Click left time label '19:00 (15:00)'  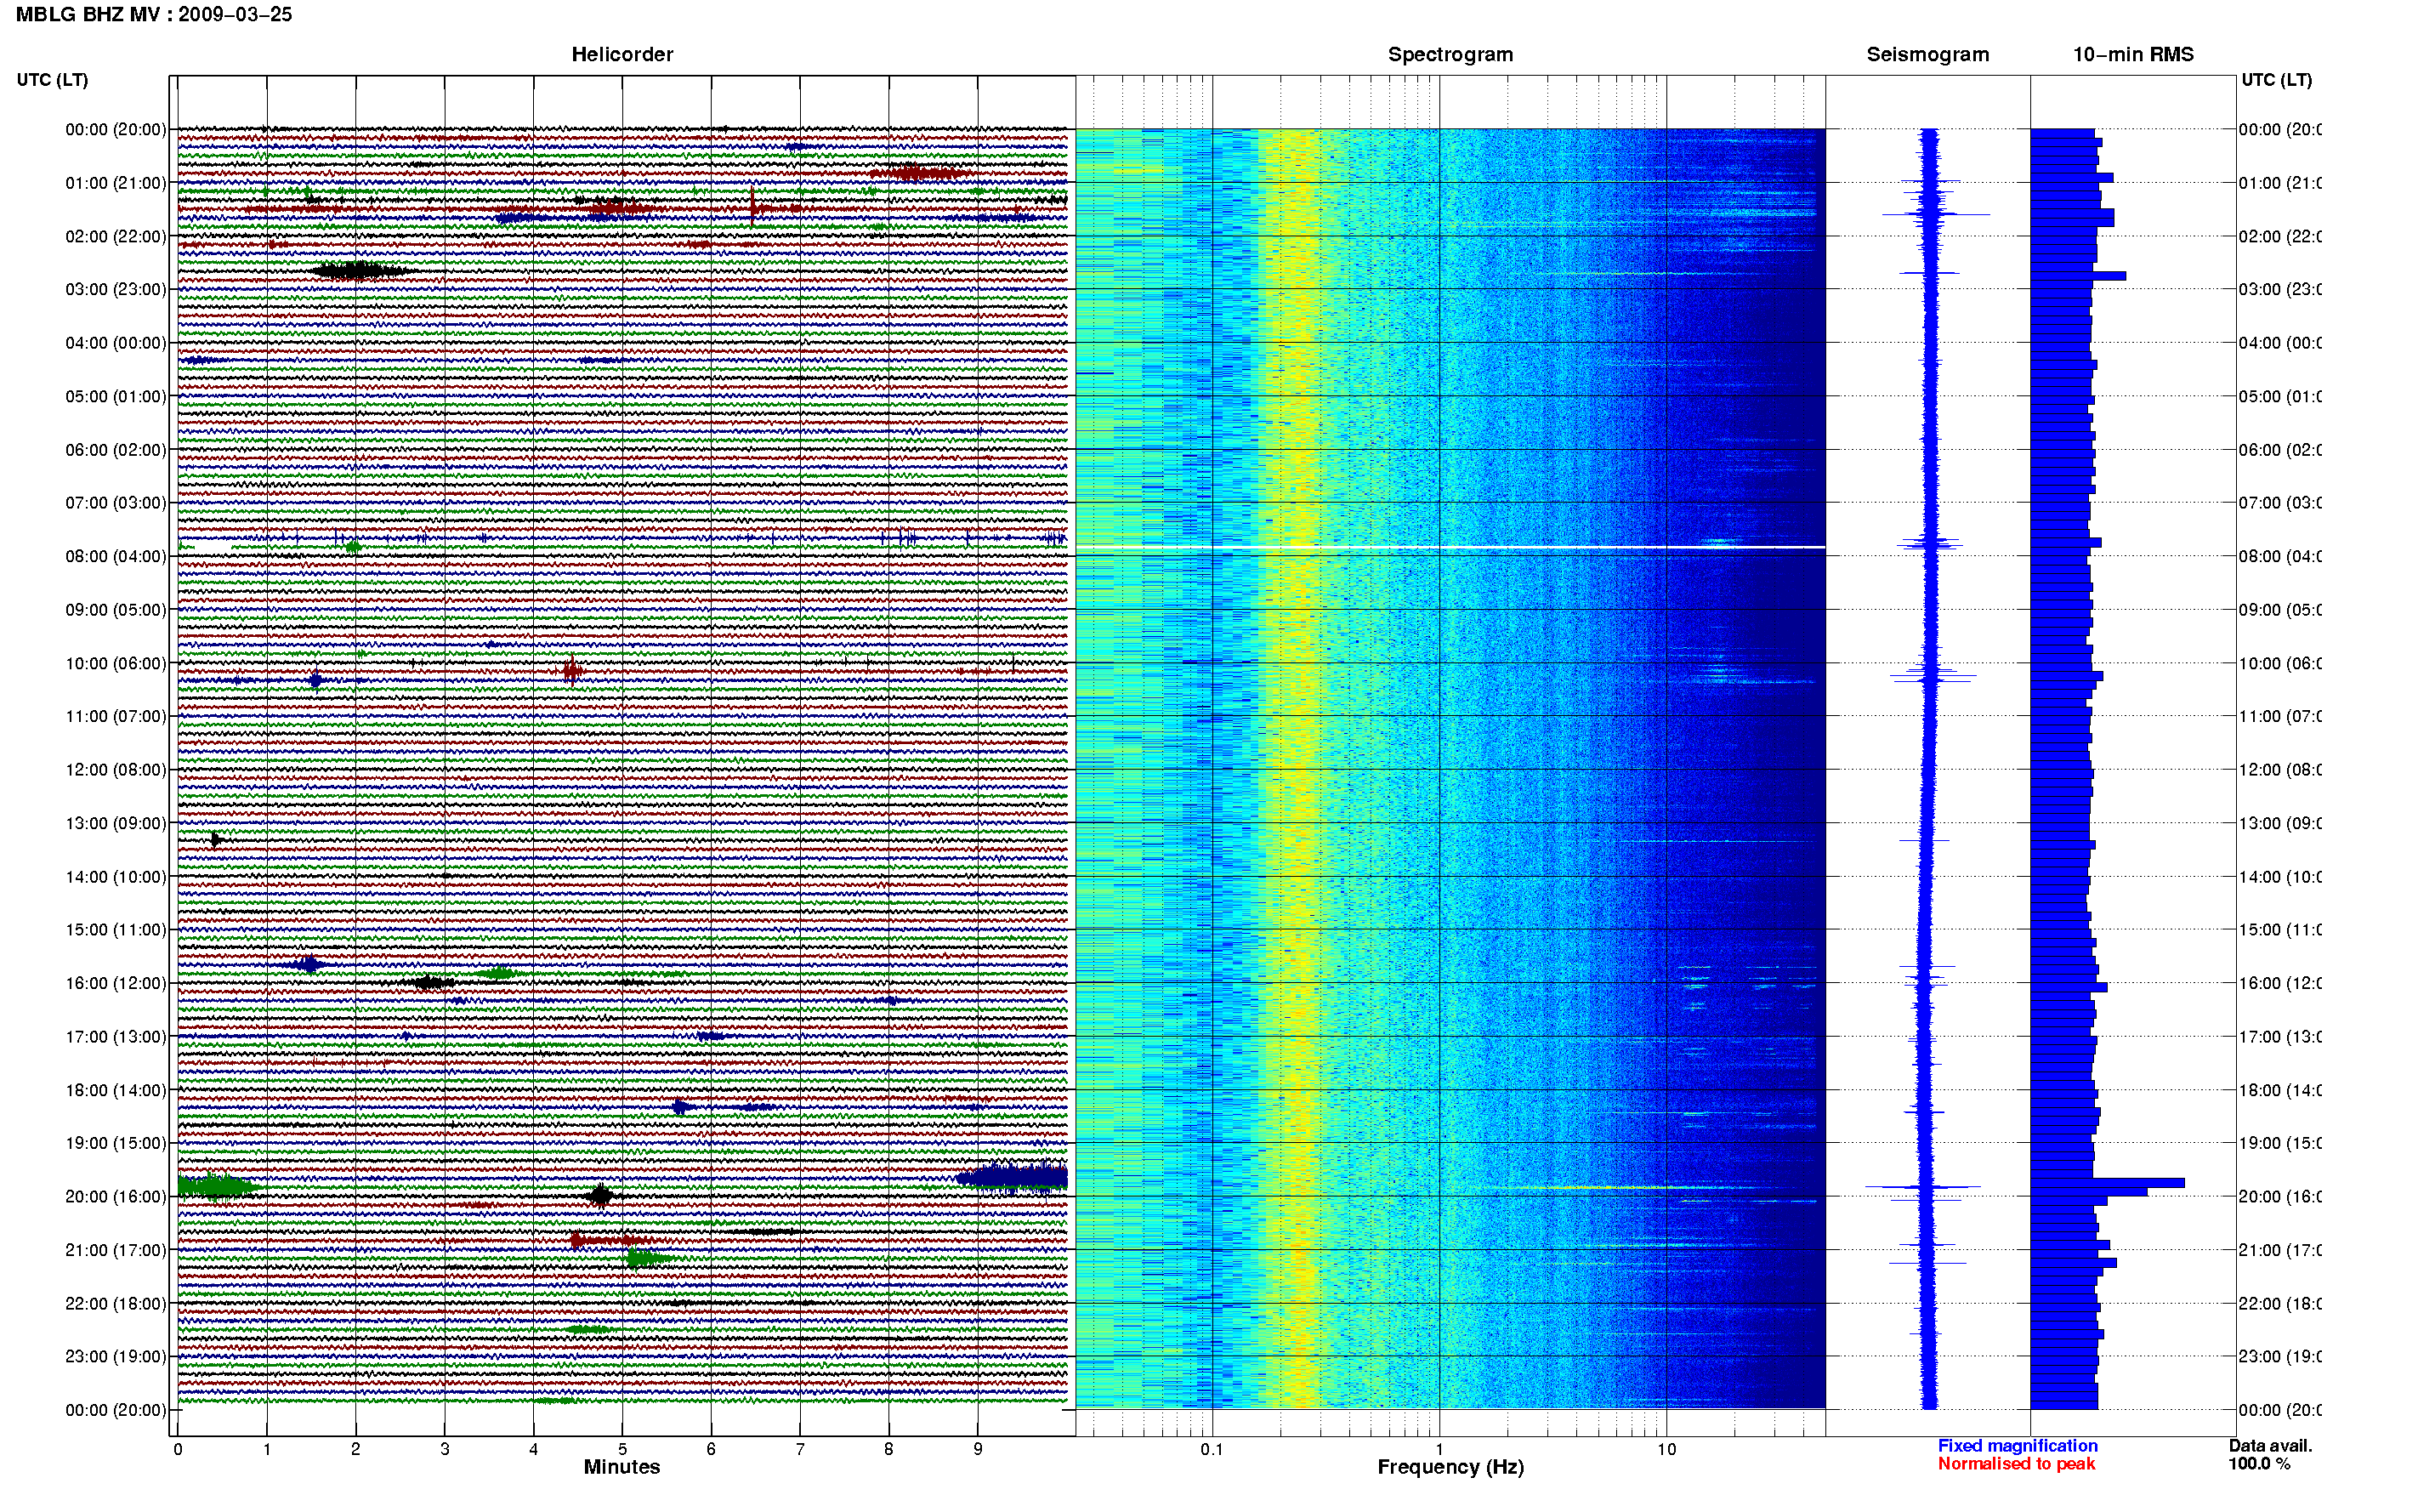pos(116,1143)
